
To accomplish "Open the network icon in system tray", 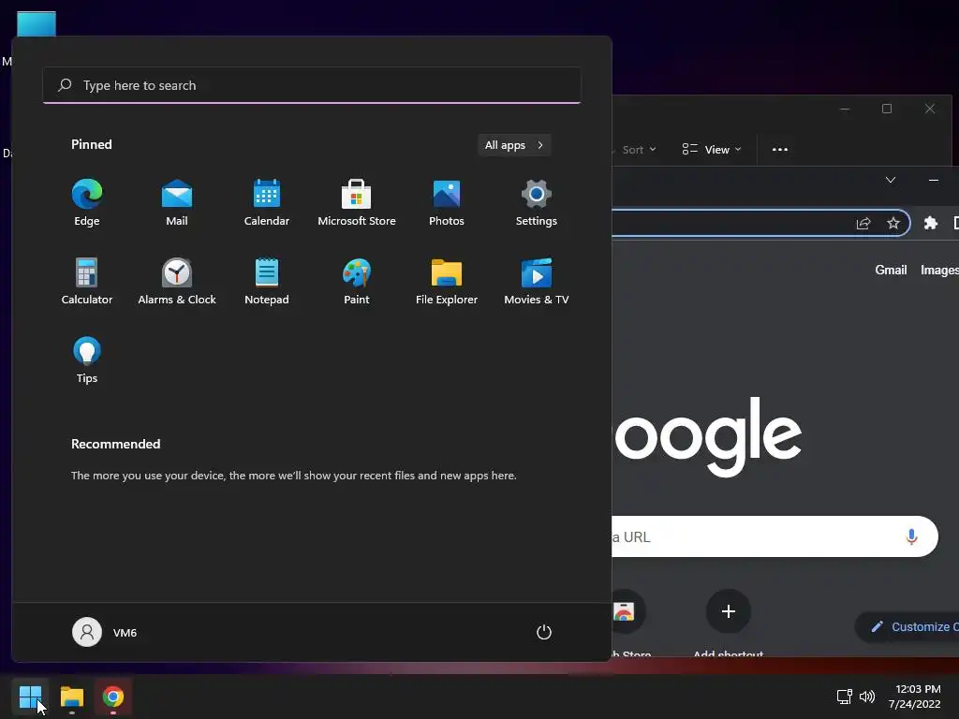I will click(845, 697).
